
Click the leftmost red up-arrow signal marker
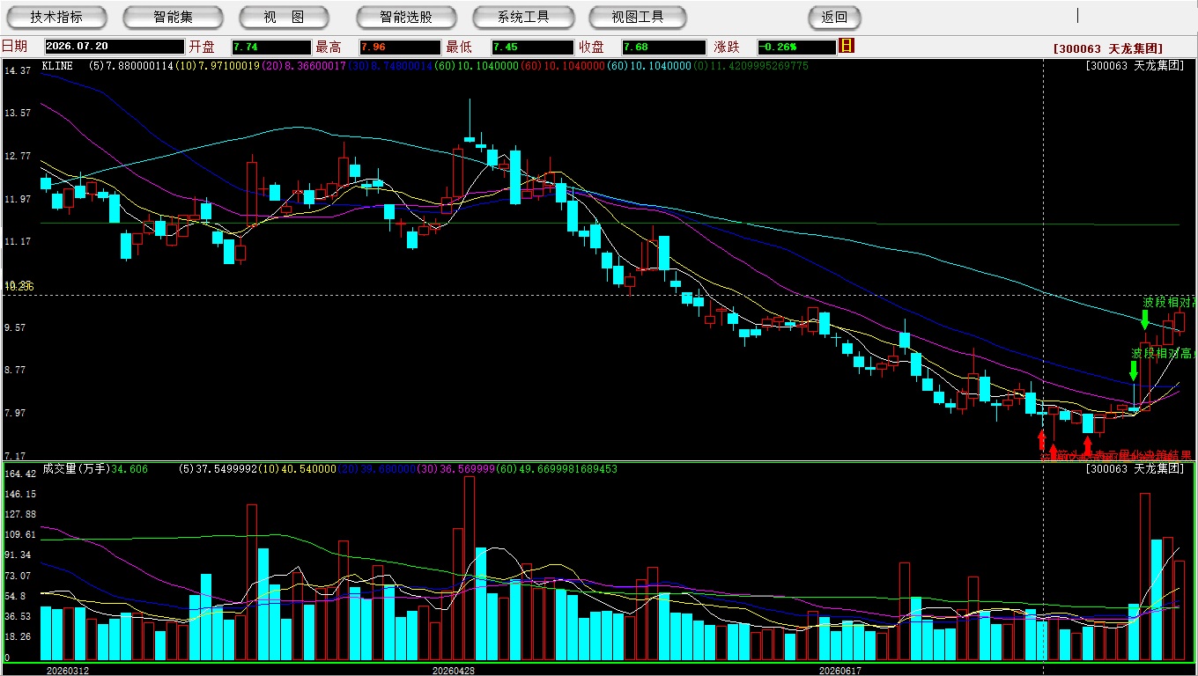pos(1042,439)
